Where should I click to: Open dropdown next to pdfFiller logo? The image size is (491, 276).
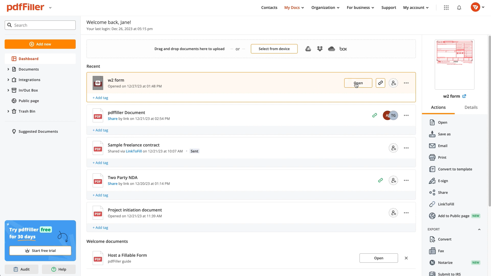(50, 8)
